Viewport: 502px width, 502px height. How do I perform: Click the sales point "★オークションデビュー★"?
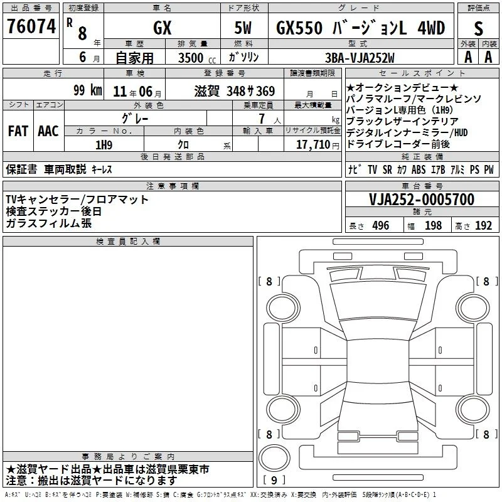402,87
